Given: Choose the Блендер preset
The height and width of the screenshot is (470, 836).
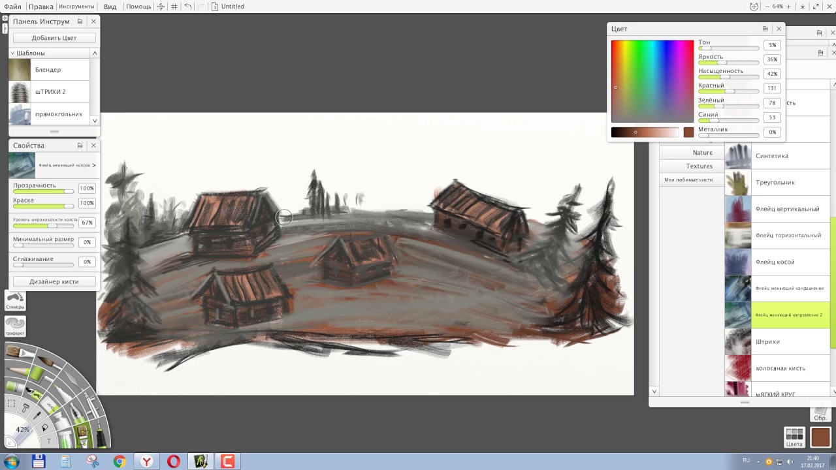Looking at the screenshot, I should click(x=49, y=70).
